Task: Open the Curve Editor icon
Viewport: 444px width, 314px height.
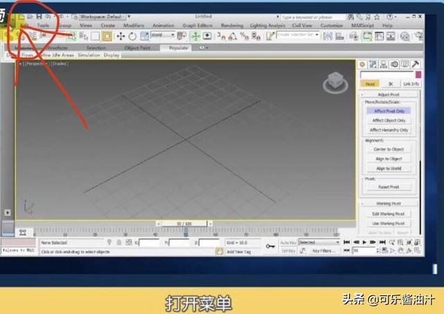Action: [379, 36]
